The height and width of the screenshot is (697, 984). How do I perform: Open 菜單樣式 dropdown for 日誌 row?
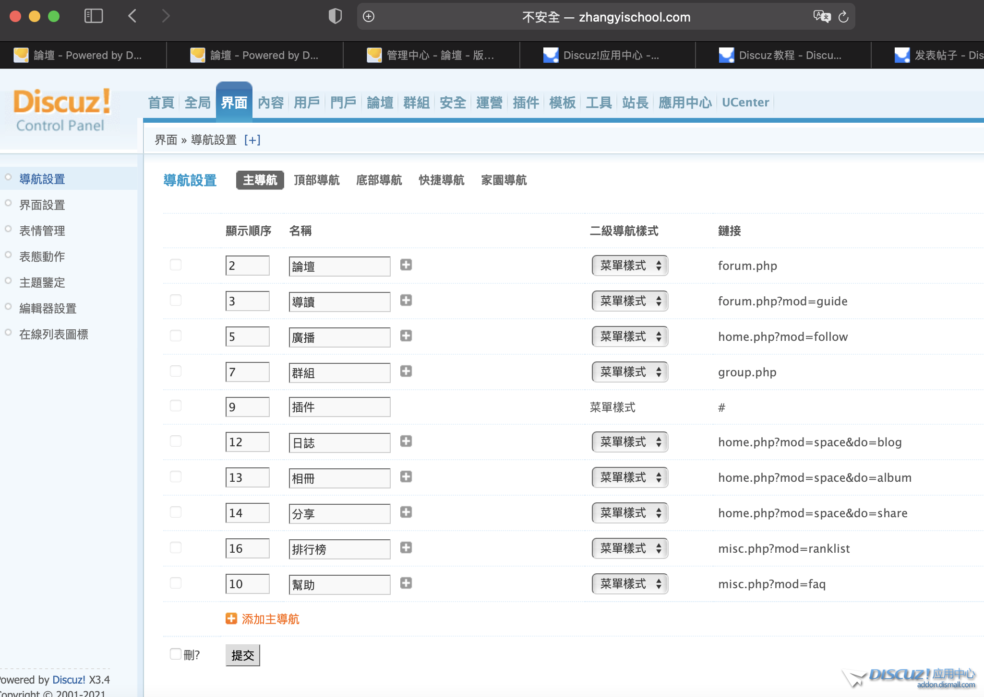pyautogui.click(x=630, y=442)
